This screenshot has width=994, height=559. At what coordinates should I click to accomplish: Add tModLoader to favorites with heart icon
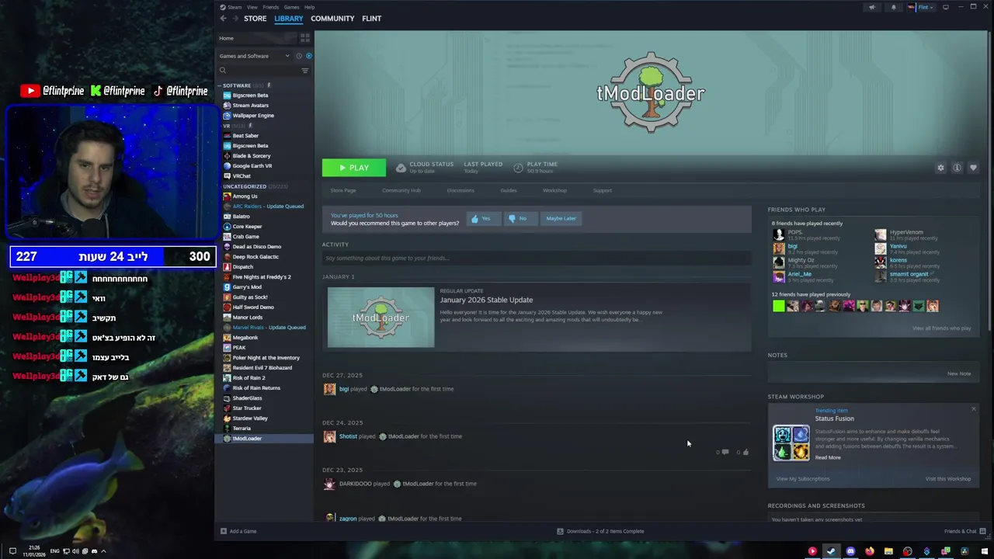(x=973, y=168)
